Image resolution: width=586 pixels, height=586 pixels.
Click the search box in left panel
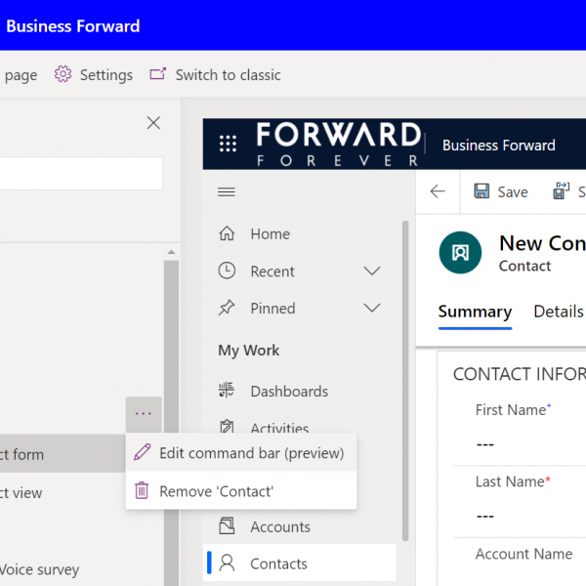tap(78, 174)
